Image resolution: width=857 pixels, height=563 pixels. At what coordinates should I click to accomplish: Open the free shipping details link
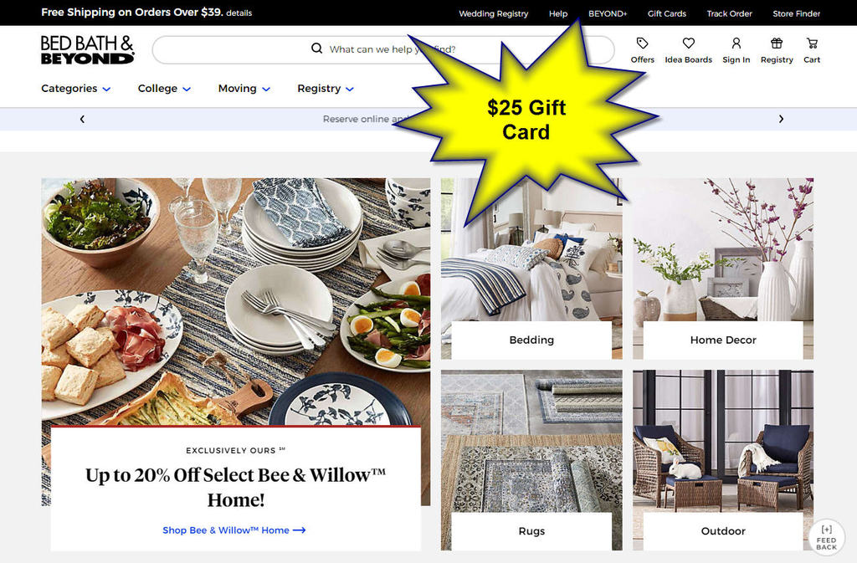(x=239, y=13)
